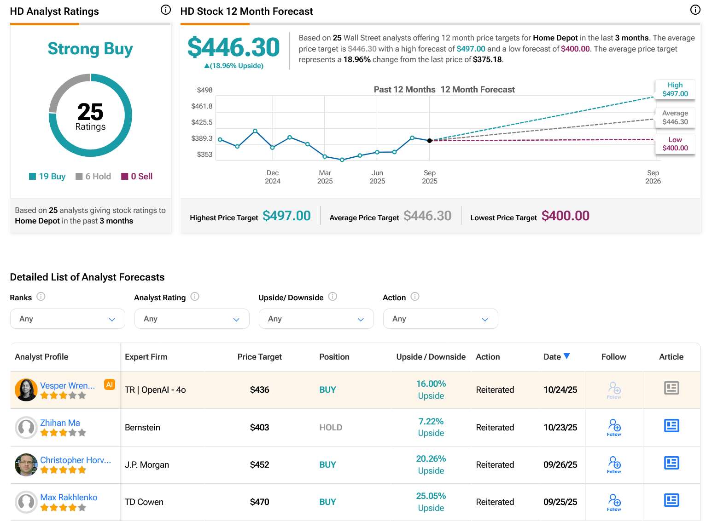Toggle the 6 Hold legend item
Viewport: 712px width, 521px height.
coord(93,177)
